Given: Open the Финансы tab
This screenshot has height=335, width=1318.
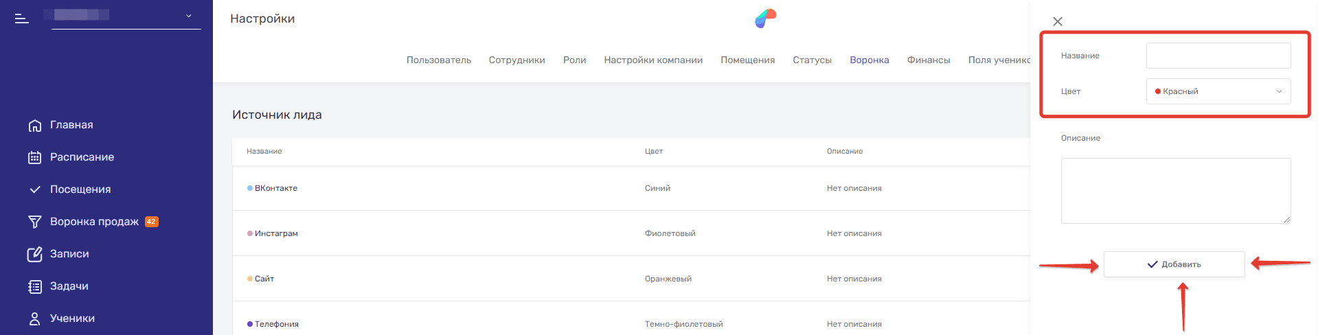Looking at the screenshot, I should coord(928,60).
